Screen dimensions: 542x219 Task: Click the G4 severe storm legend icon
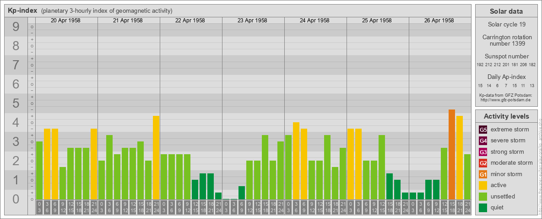(483, 141)
